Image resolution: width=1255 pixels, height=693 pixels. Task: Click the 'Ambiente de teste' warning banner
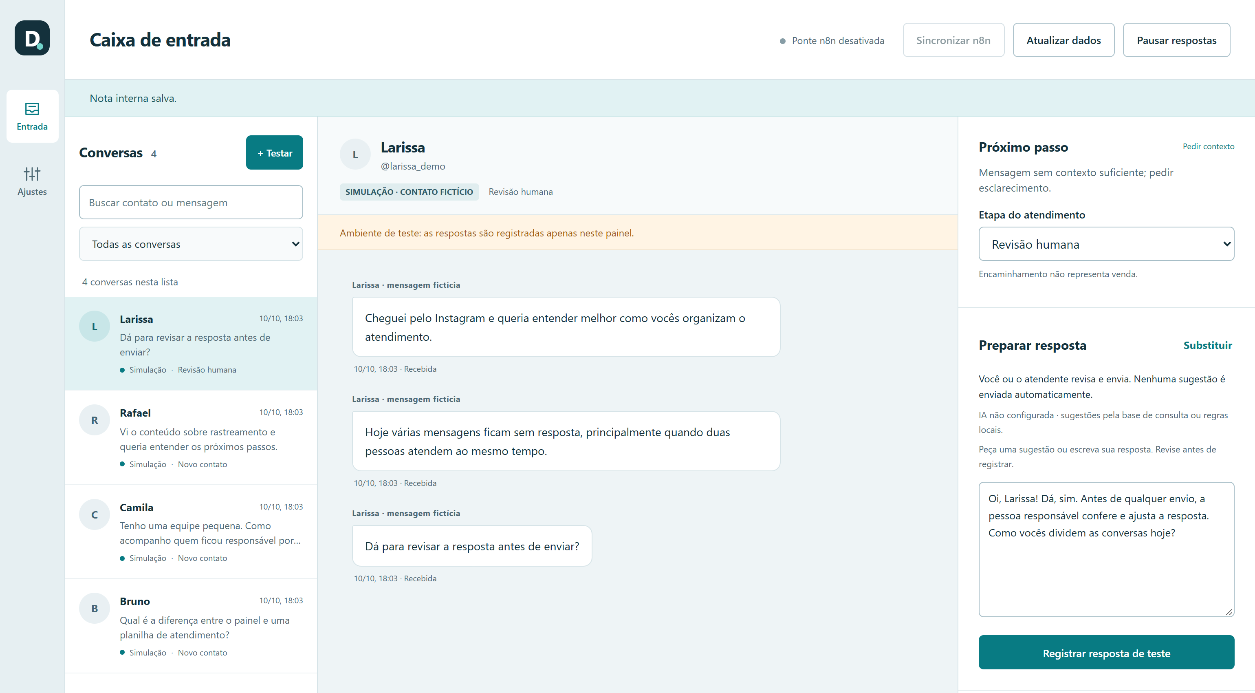pyautogui.click(x=637, y=232)
